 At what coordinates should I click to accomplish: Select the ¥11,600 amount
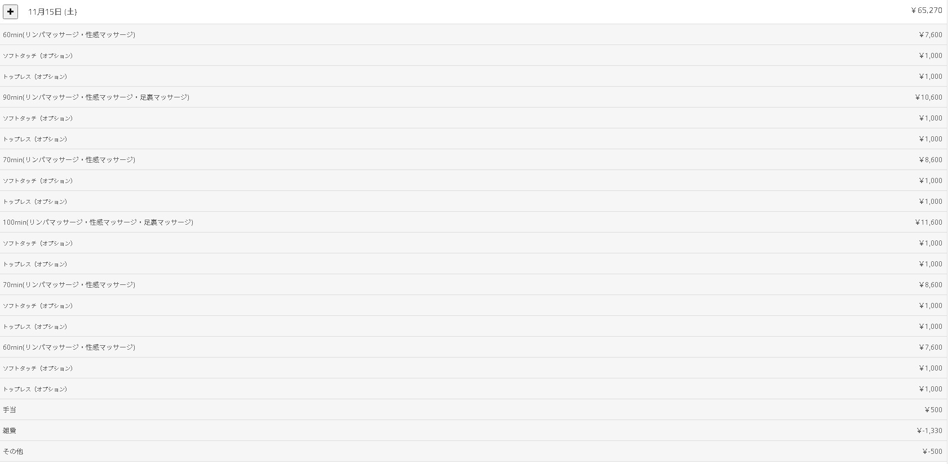(x=928, y=222)
